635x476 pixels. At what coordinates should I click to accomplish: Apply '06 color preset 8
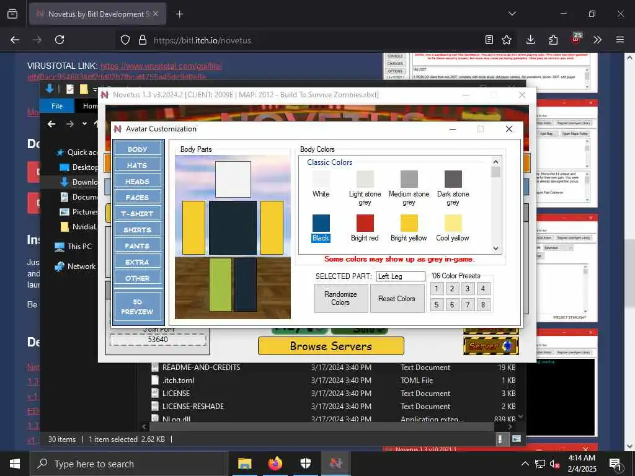pyautogui.click(x=482, y=304)
